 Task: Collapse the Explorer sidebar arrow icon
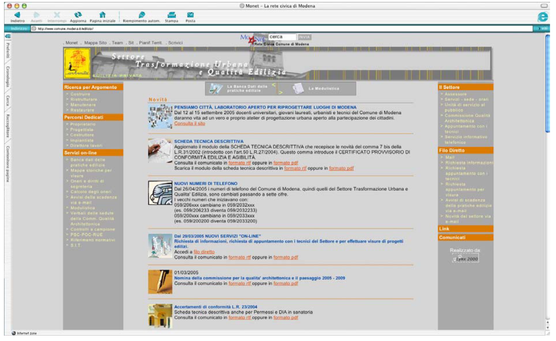pos(8,36)
